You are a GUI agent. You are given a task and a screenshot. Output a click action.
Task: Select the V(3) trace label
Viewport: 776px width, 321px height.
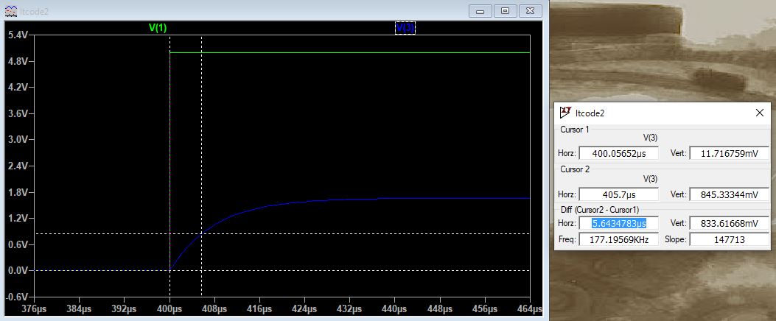point(405,28)
